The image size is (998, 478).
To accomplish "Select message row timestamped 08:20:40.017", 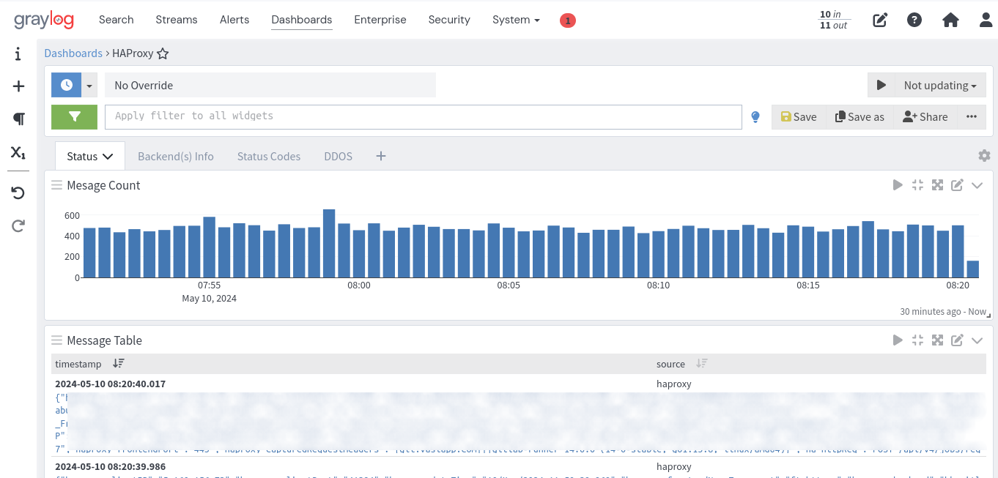I will pyautogui.click(x=519, y=384).
